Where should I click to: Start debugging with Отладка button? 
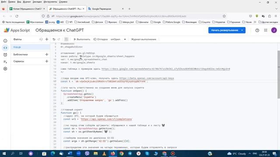[x=101, y=39]
